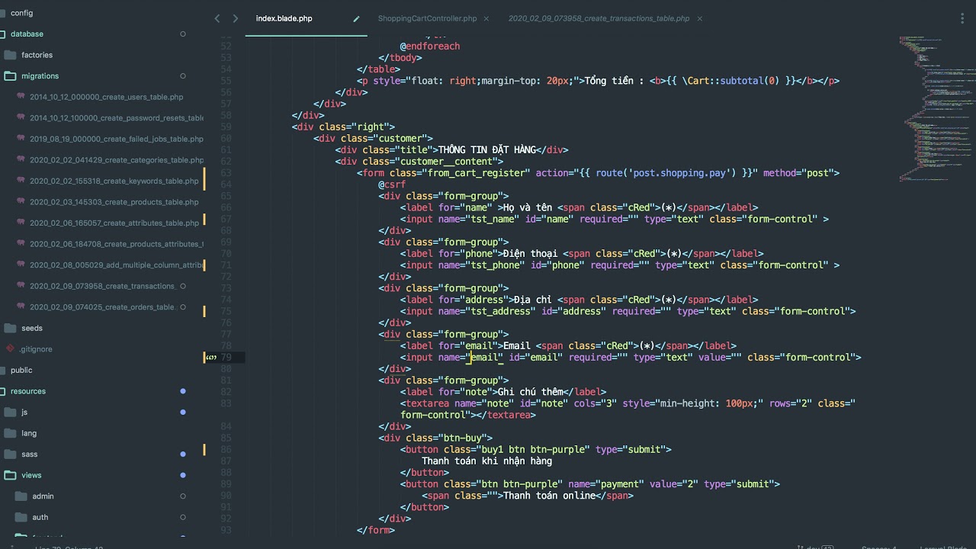This screenshot has width=976, height=549.
Task: Switch to the index.blade.php tab
Action: point(284,18)
